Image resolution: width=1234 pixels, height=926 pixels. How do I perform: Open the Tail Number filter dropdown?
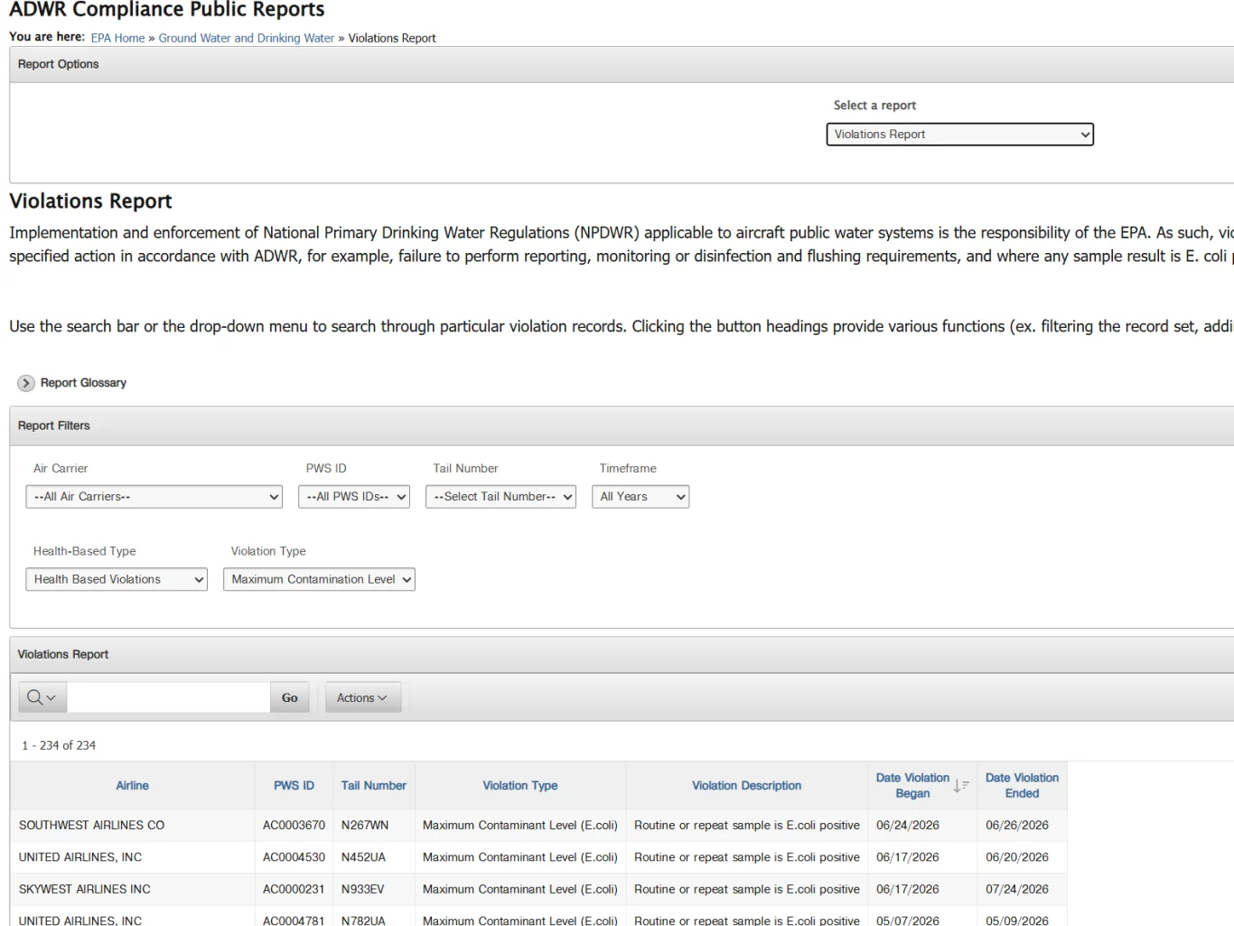[500, 497]
